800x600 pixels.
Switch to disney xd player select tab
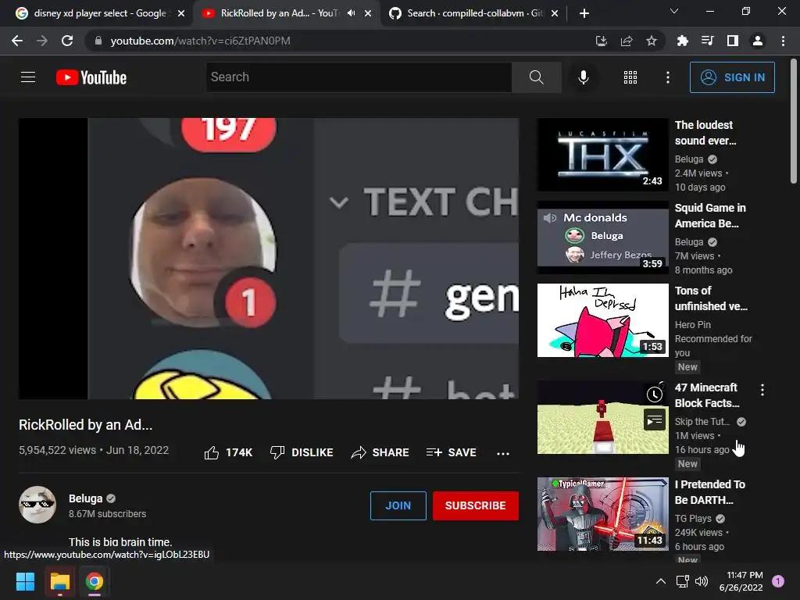coord(99,13)
